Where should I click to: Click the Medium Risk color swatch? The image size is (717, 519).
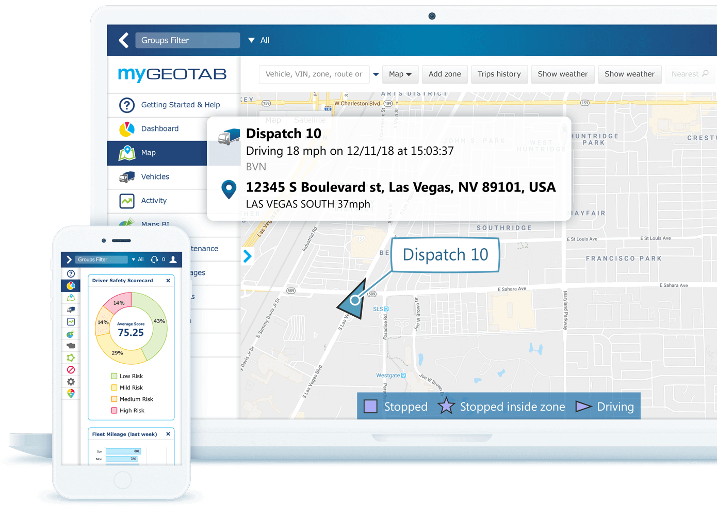[113, 399]
